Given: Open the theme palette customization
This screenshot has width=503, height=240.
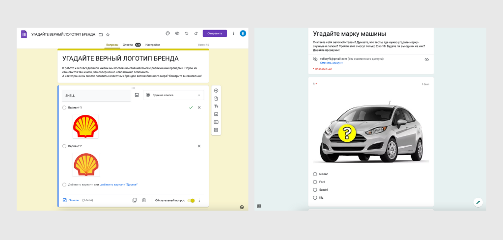Looking at the screenshot, I should [168, 33].
